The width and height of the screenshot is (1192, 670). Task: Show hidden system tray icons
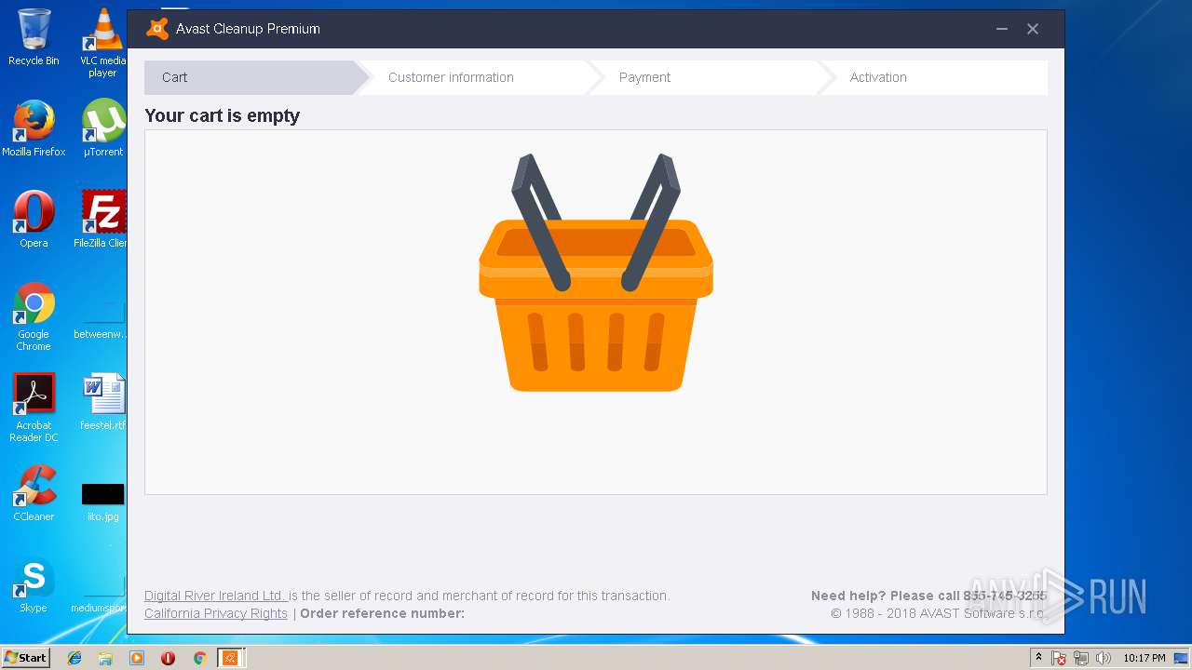(1039, 658)
